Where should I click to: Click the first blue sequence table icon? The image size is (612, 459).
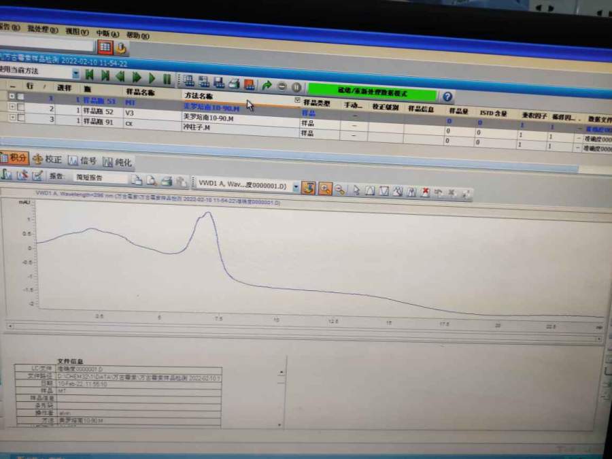coord(189,81)
